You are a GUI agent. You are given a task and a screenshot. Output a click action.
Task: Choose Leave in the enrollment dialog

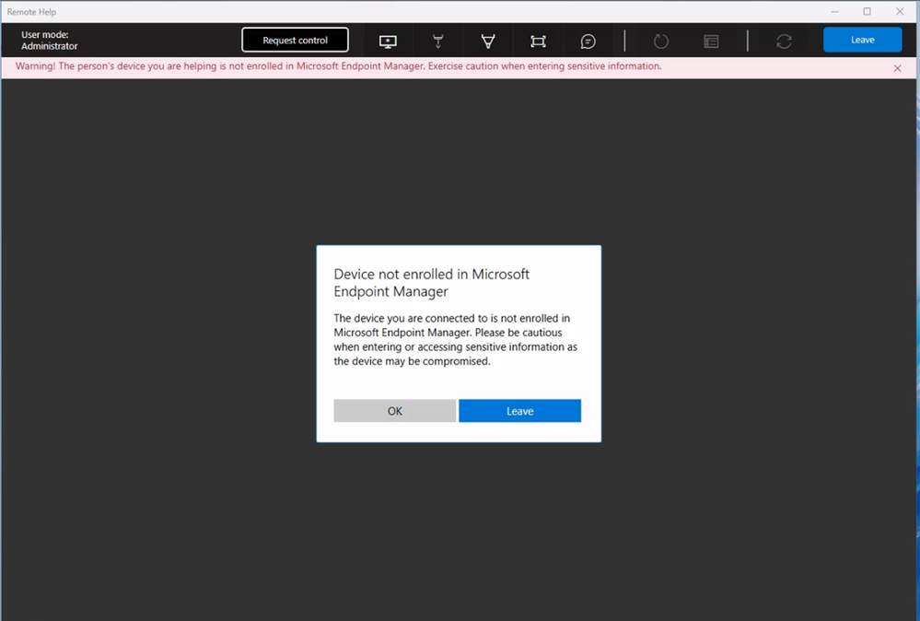tap(519, 411)
